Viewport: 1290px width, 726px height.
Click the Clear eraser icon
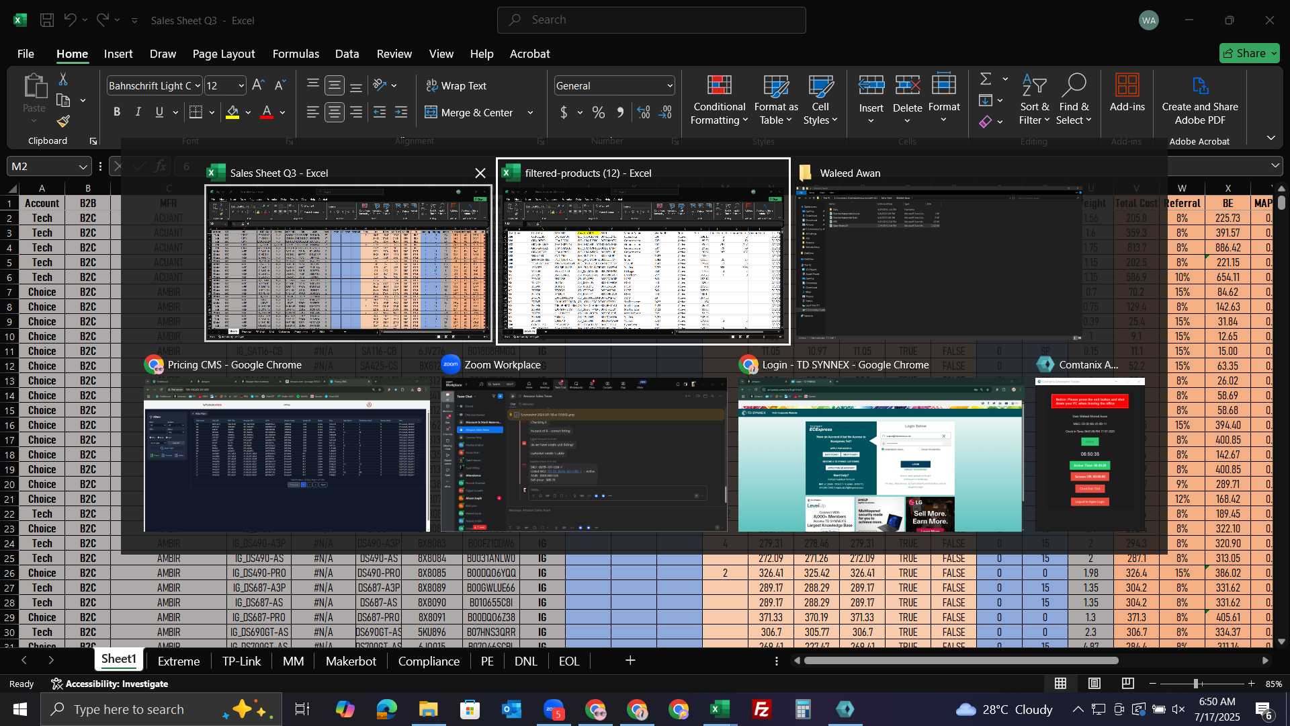[x=986, y=122]
